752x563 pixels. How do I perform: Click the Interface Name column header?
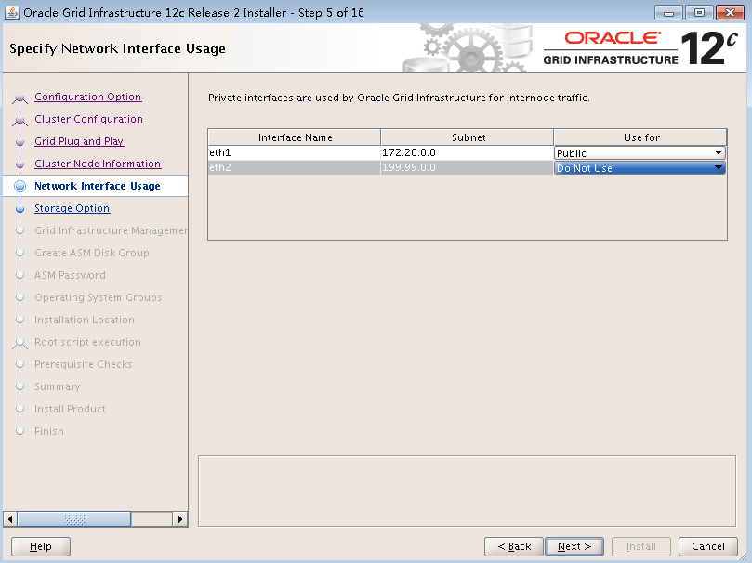(295, 137)
